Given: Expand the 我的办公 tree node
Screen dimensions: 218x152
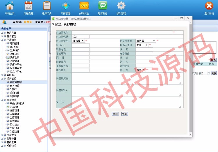Looking at the screenshot, I should (2, 33).
